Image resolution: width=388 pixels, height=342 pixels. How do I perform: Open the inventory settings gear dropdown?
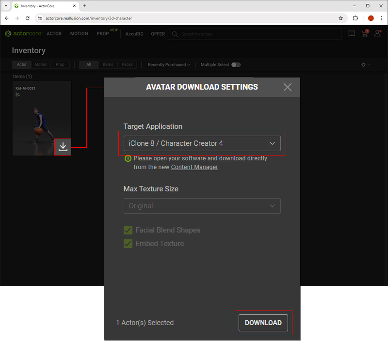366,65
